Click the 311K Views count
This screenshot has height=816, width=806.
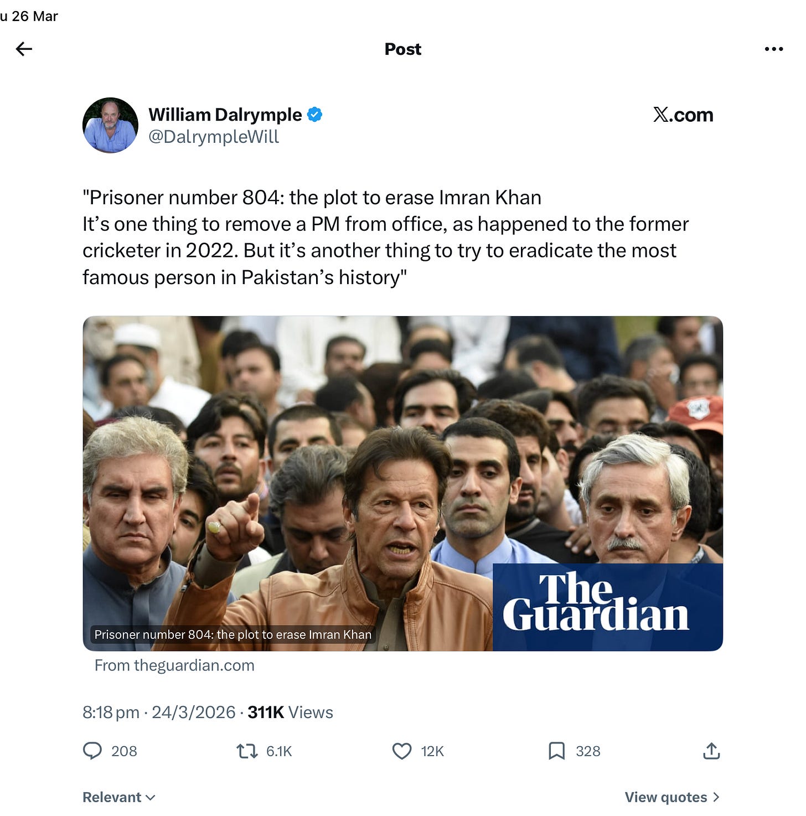click(290, 712)
